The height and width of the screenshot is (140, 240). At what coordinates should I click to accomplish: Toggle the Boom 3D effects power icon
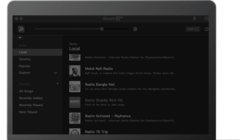click(x=21, y=29)
